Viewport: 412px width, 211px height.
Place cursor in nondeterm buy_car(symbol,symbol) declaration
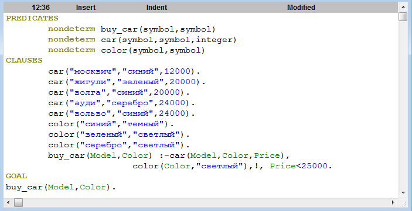tap(132, 29)
